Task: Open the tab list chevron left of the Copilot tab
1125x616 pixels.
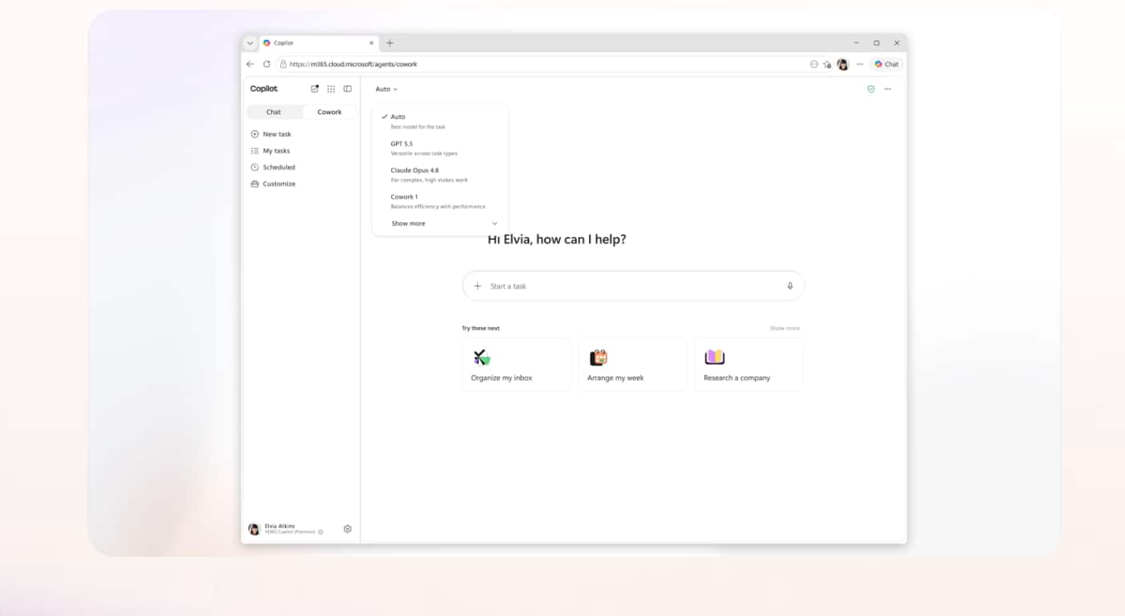Action: 250,43
